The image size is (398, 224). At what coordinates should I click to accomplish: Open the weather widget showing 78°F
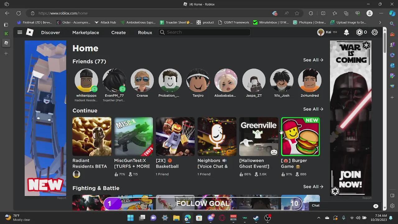coord(18,217)
